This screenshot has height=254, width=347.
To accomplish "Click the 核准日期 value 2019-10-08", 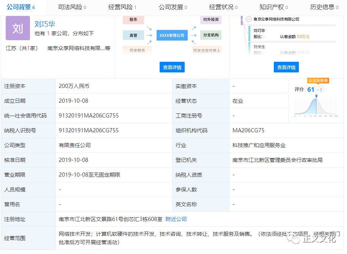I will pos(74,160).
